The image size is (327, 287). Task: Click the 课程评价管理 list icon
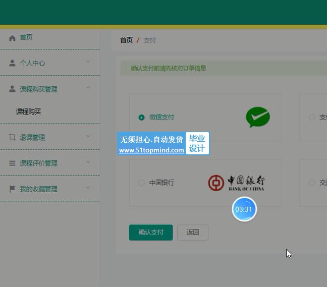[x=12, y=163]
